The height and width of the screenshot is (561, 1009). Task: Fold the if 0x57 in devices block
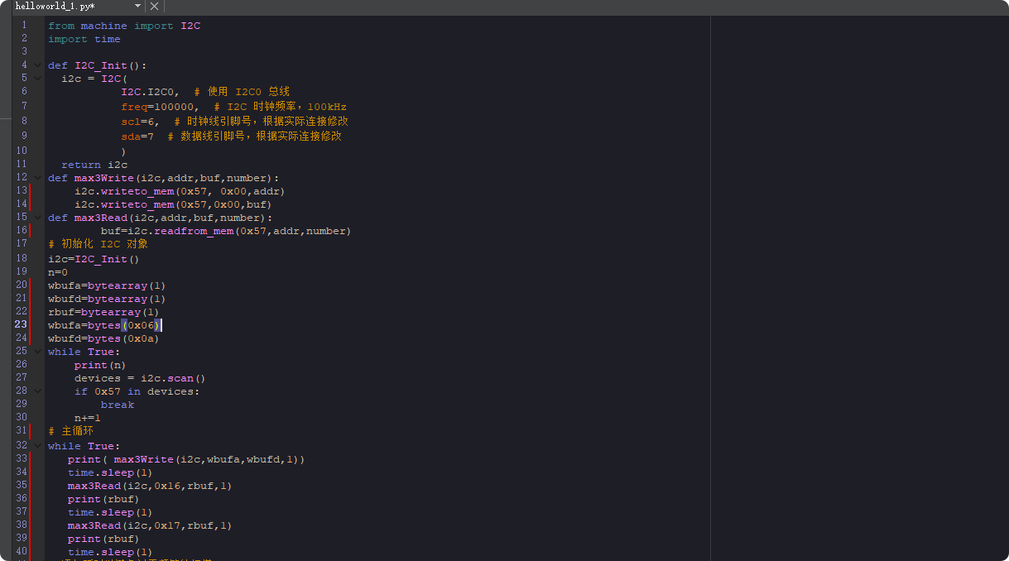[x=37, y=391]
